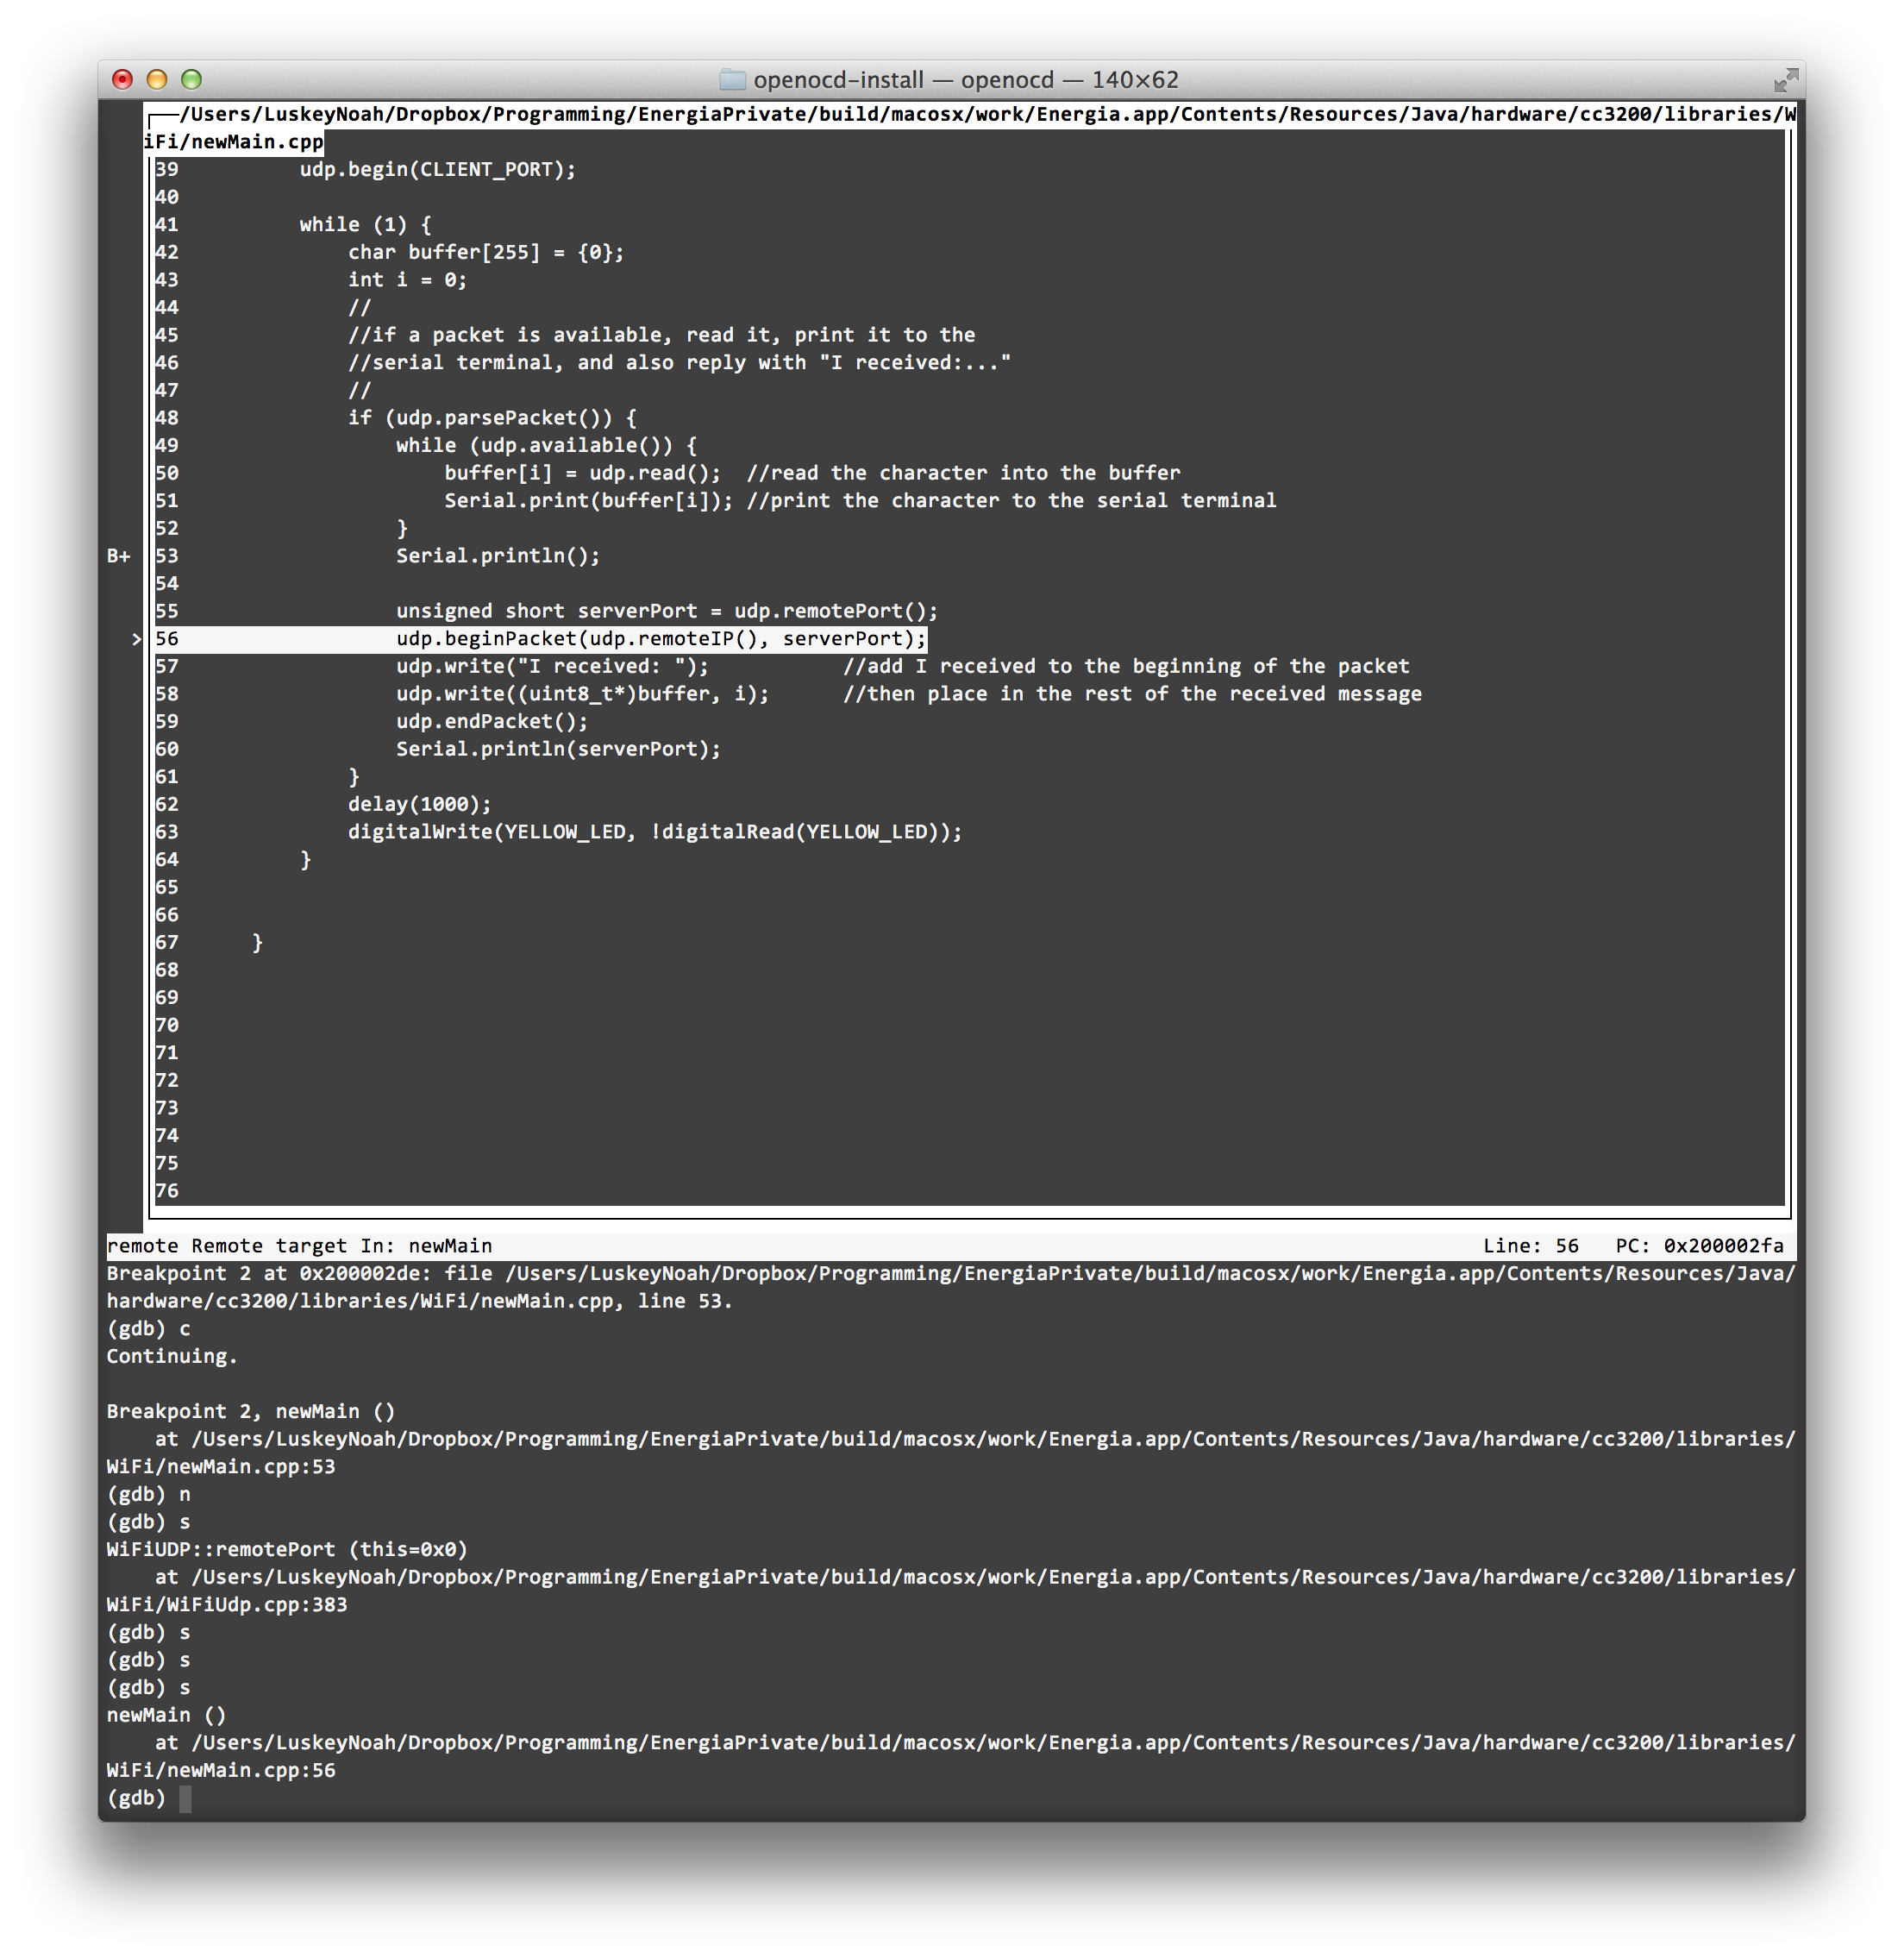This screenshot has width=1904, height=1958.
Task: Click line number 39 in source pane
Action: [167, 169]
